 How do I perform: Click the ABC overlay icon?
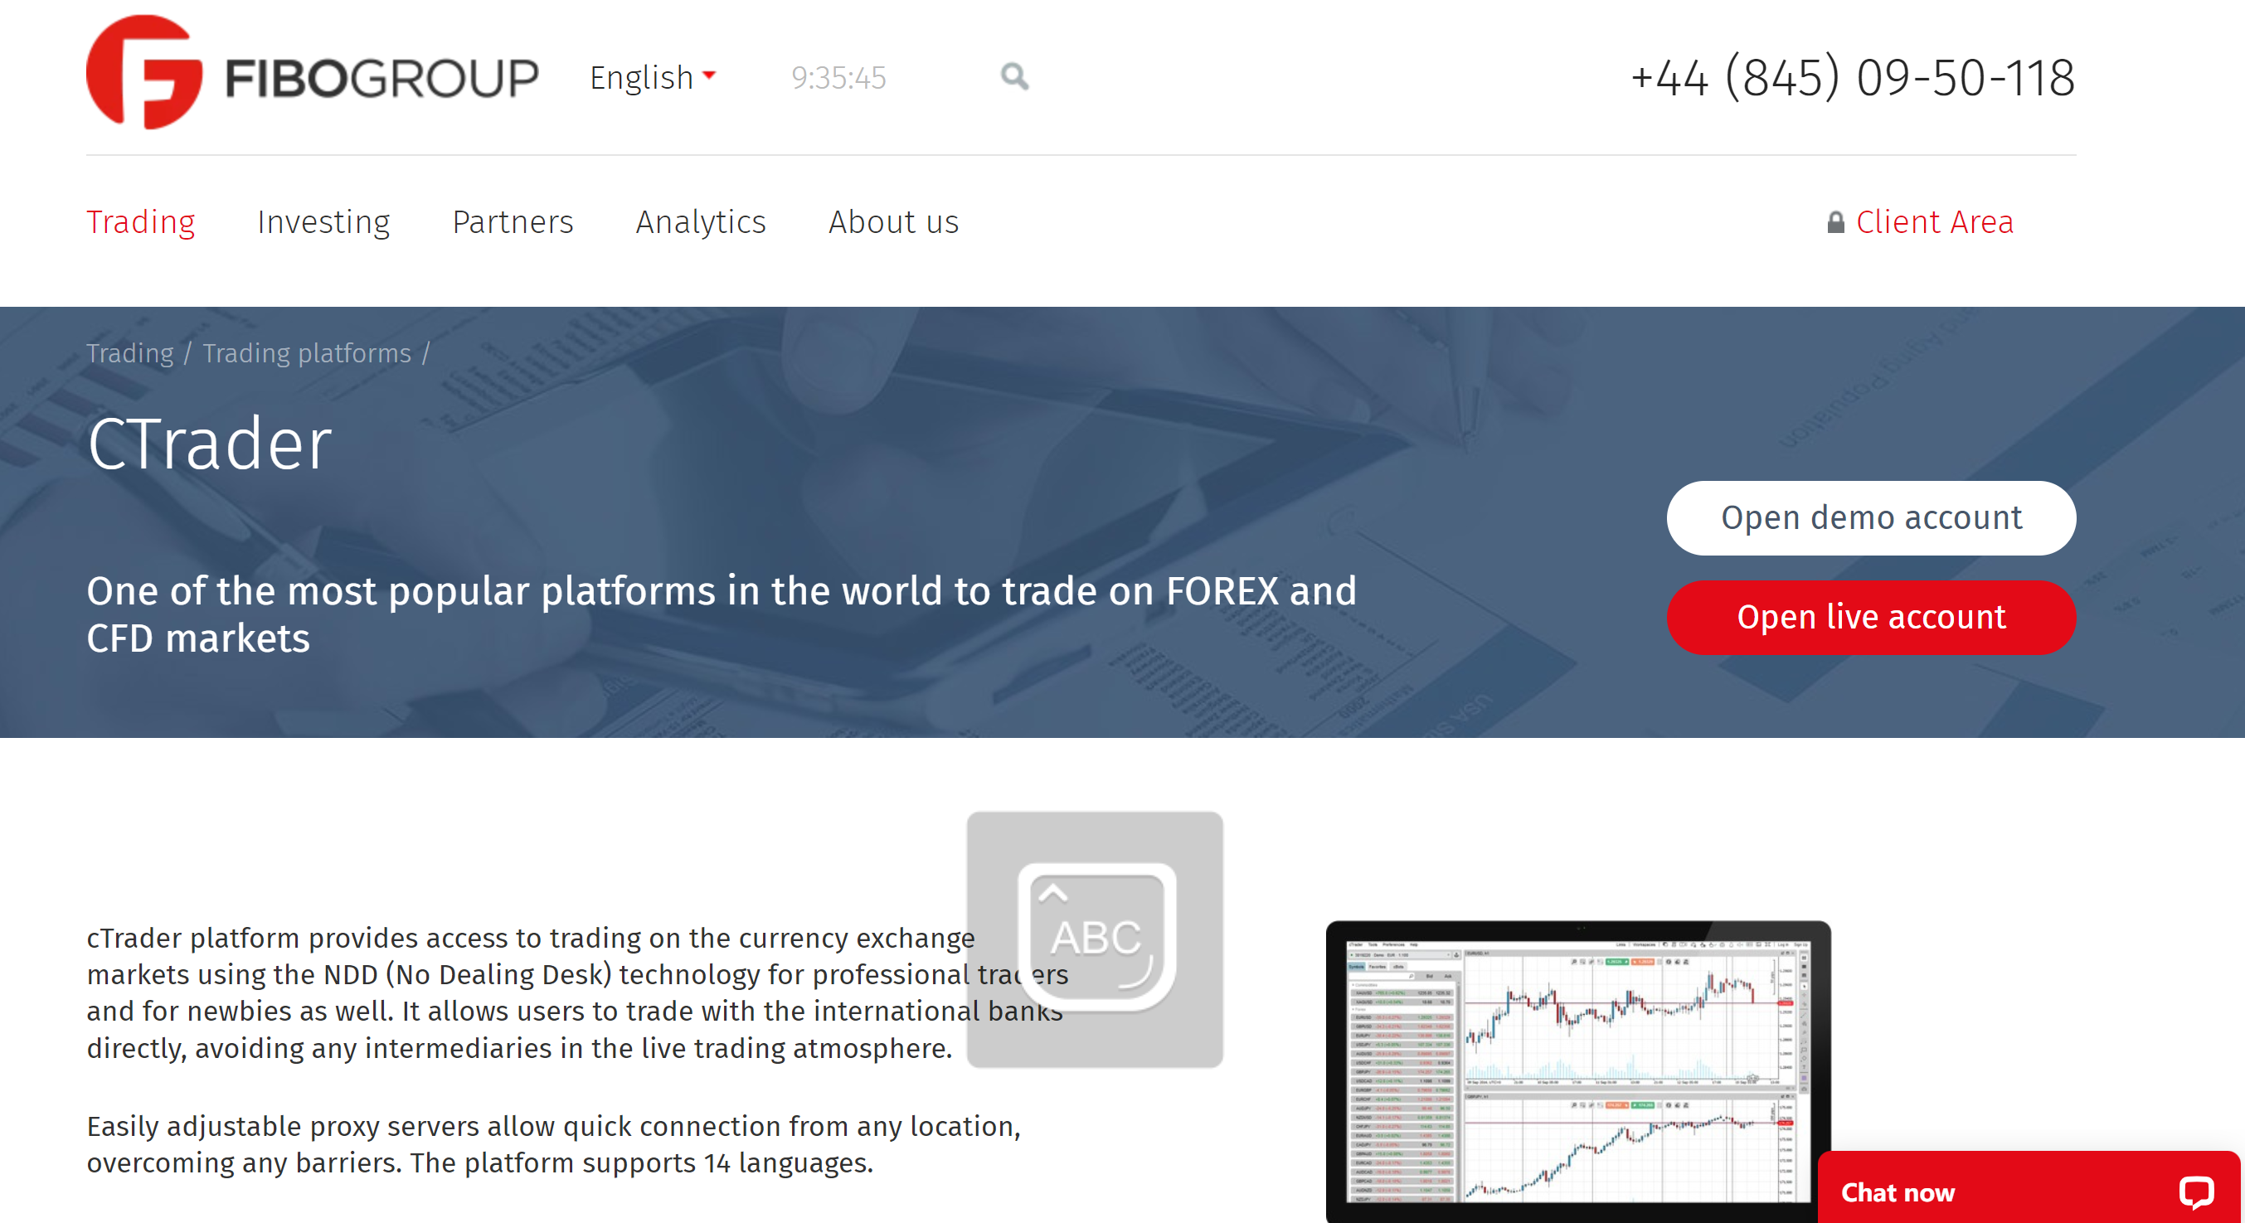(1095, 939)
